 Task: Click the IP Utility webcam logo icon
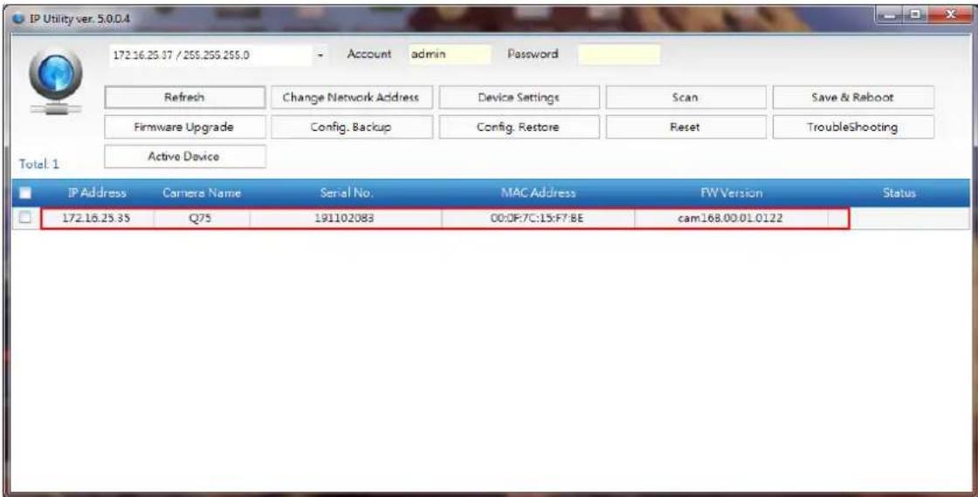(57, 81)
